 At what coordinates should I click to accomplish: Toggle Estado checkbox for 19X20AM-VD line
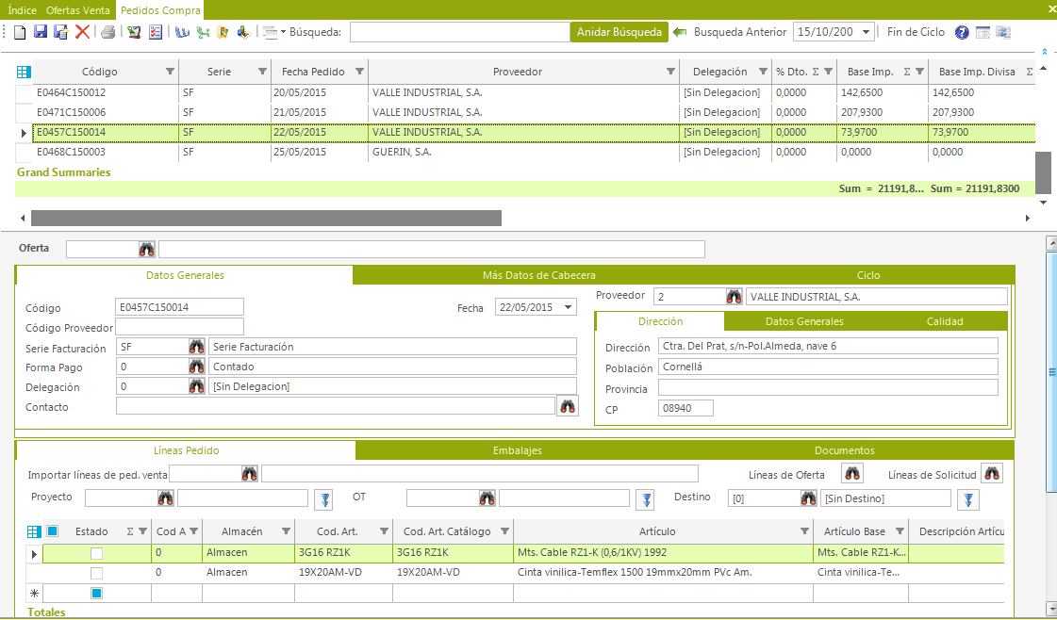tap(96, 573)
